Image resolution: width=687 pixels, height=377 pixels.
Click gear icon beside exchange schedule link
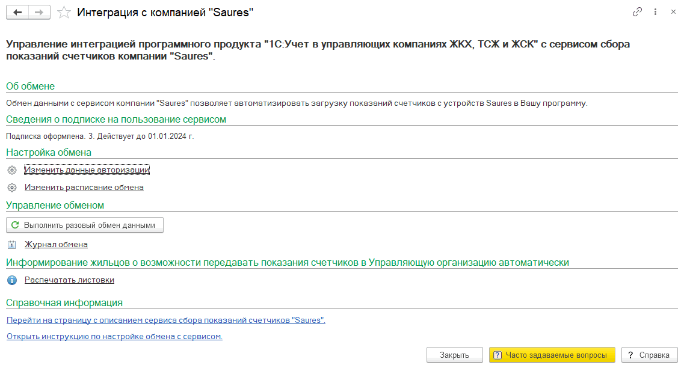[12, 188]
